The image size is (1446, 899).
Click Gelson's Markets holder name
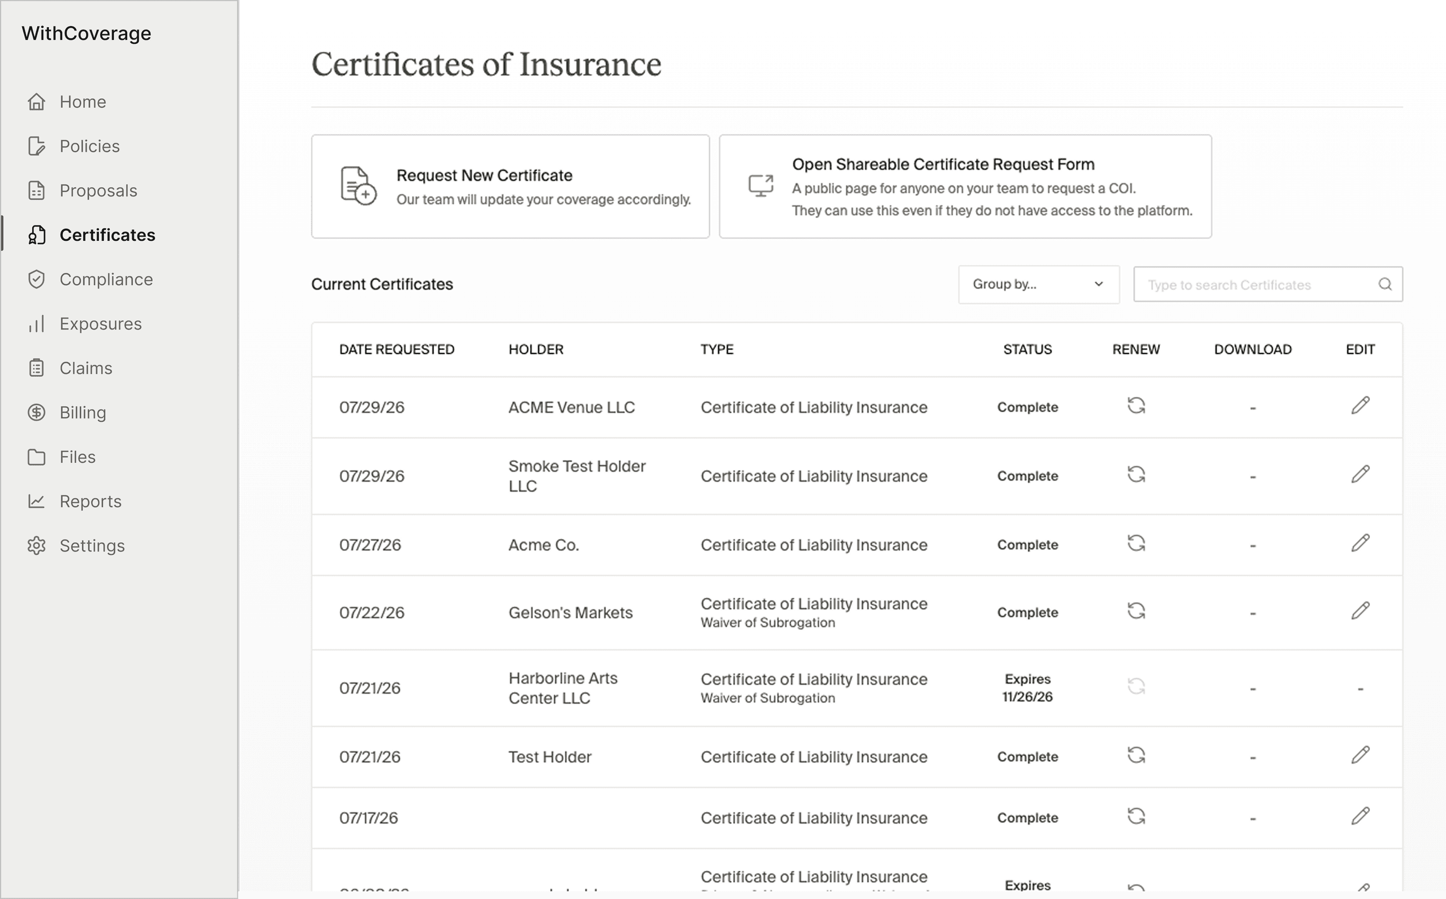[x=570, y=613]
